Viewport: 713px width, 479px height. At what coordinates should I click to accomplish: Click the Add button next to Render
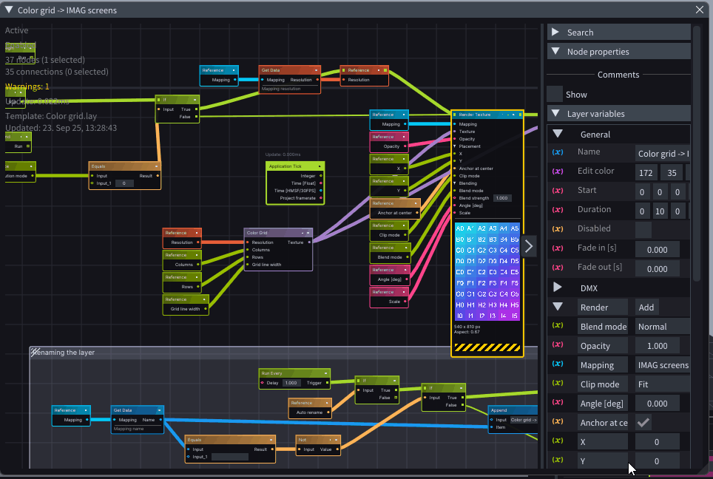coord(646,307)
